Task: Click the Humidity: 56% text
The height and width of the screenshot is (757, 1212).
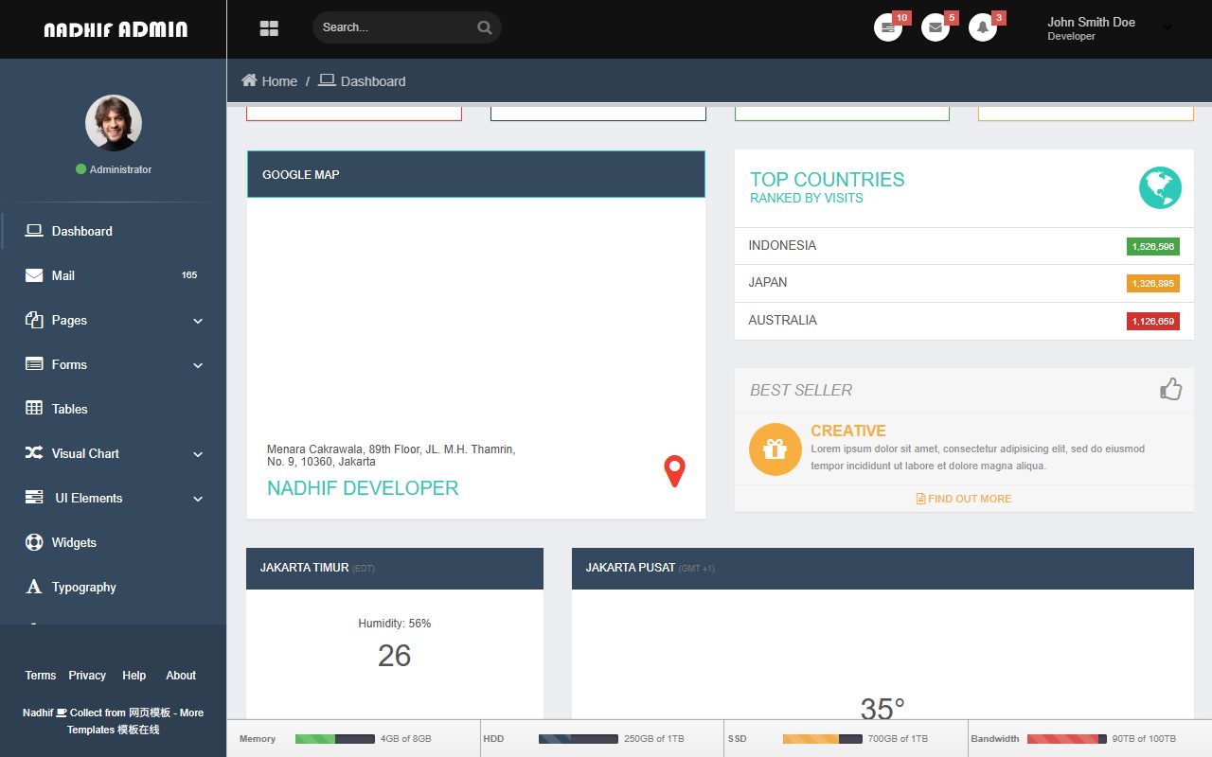Action: click(x=395, y=624)
